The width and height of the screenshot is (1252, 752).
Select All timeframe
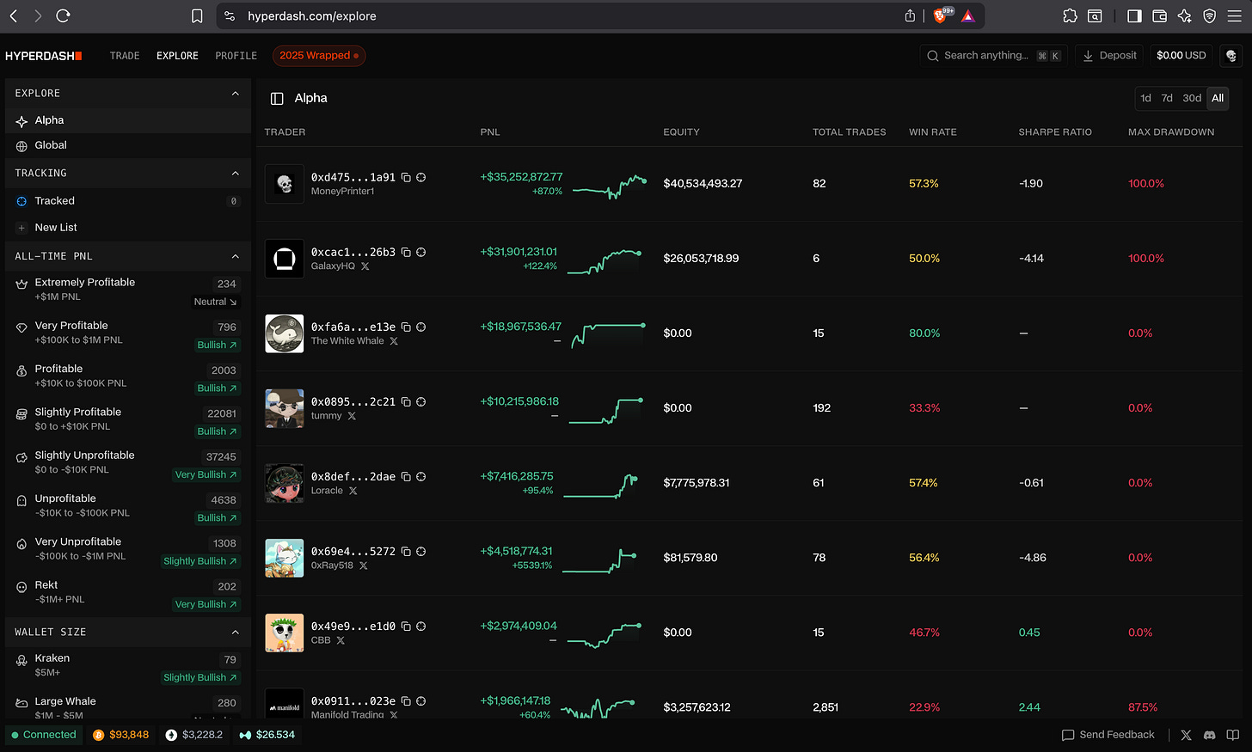[x=1218, y=98]
